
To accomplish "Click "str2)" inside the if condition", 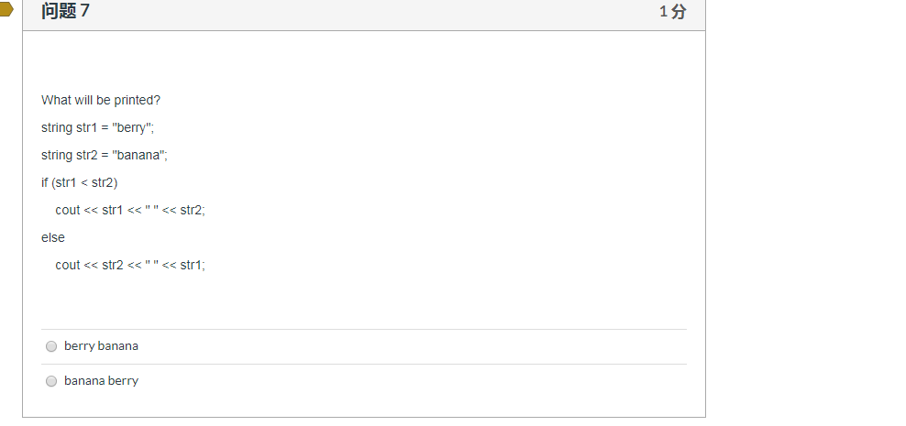I will (105, 182).
